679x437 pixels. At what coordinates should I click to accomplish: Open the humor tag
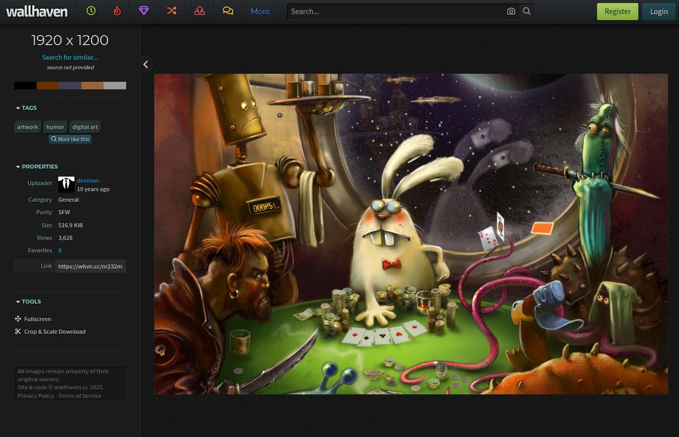[x=55, y=127]
